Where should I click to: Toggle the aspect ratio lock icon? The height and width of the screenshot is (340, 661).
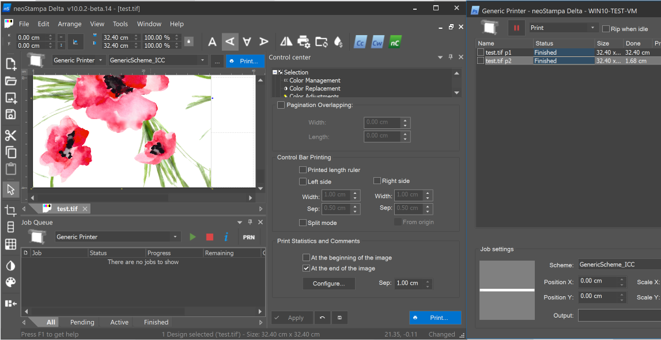click(x=189, y=41)
